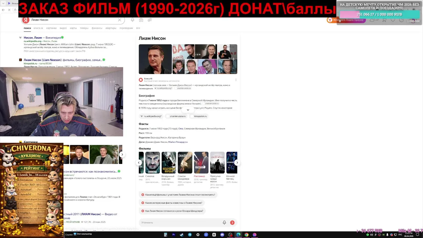Open the ru.wikipedia.org source chip
The height and width of the screenshot is (238, 423).
(x=151, y=116)
